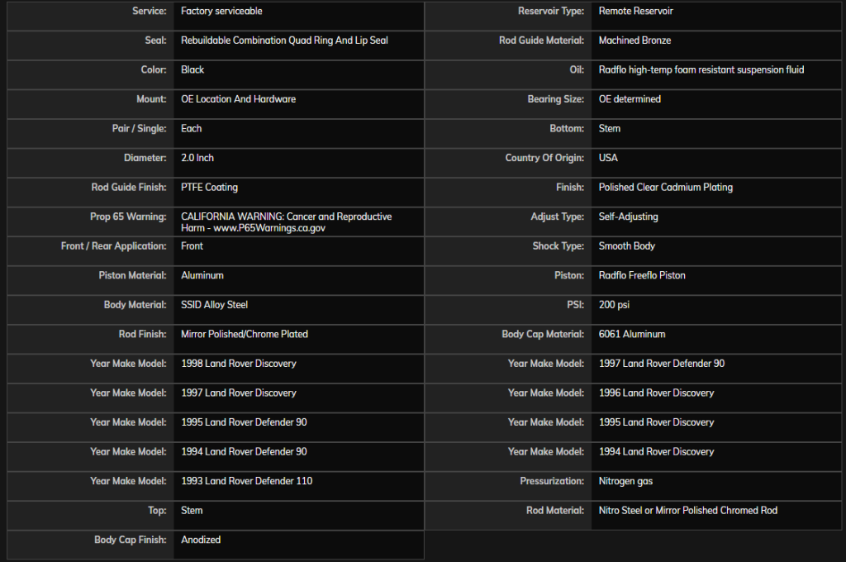Click the 'Bearing Size:' label
The image size is (846, 562).
[556, 99]
